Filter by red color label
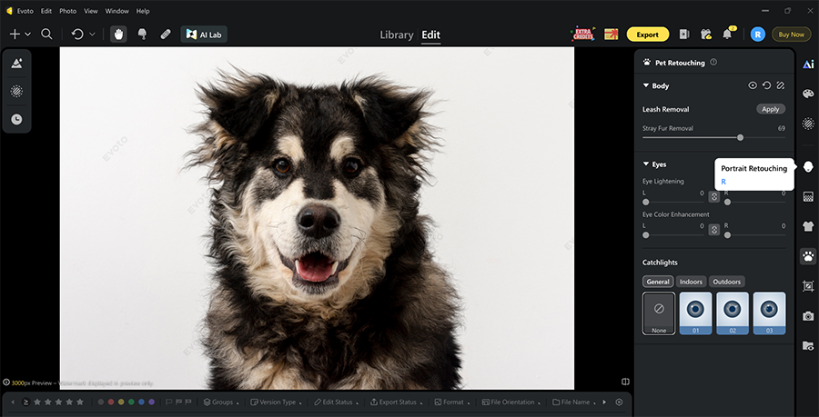The image size is (819, 417). pos(111,402)
